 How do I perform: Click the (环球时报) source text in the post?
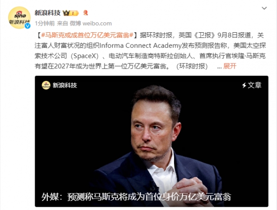coord(192,66)
